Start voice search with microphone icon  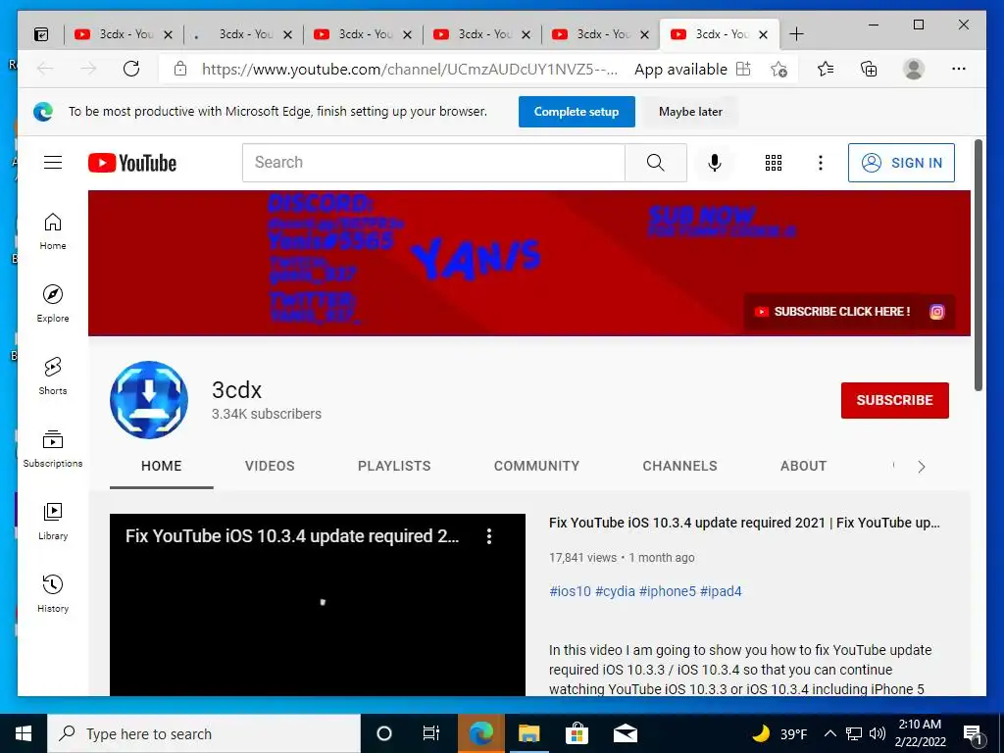coord(715,163)
